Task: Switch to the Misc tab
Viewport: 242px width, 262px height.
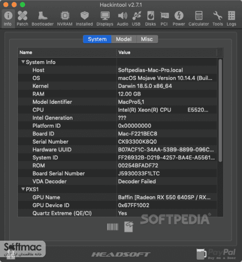Action: pyautogui.click(x=147, y=39)
